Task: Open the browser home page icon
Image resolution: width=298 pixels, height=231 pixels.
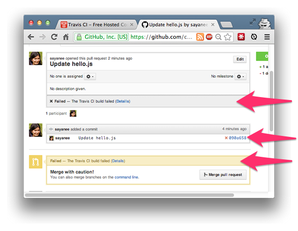Action: coord(66,37)
